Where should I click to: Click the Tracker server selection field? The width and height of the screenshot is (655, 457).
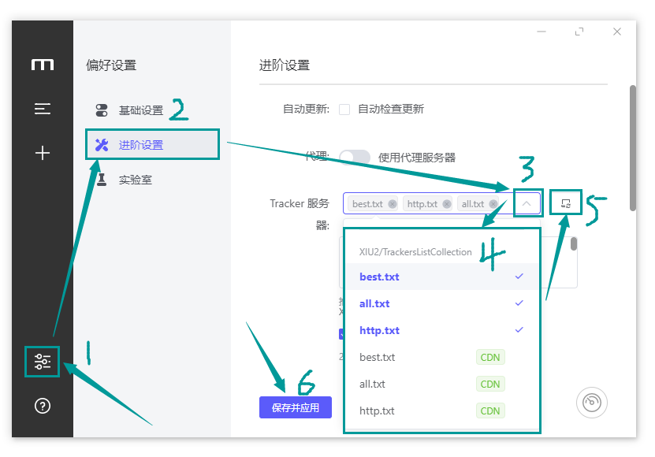tap(441, 203)
